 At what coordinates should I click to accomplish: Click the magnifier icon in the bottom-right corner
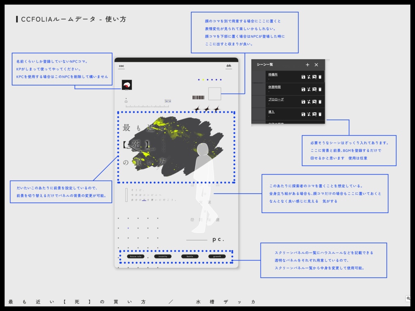(x=409, y=298)
